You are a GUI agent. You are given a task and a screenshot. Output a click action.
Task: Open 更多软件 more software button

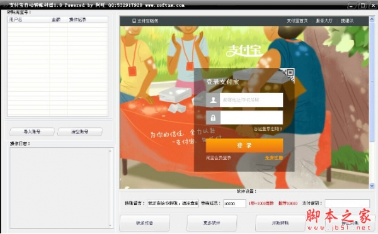click(x=212, y=223)
